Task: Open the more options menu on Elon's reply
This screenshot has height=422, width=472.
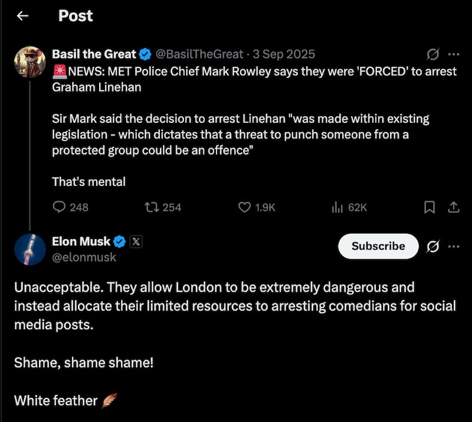Action: [453, 246]
